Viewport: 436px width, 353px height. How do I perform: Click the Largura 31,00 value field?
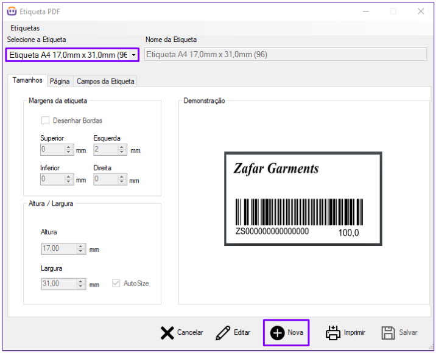(x=59, y=284)
